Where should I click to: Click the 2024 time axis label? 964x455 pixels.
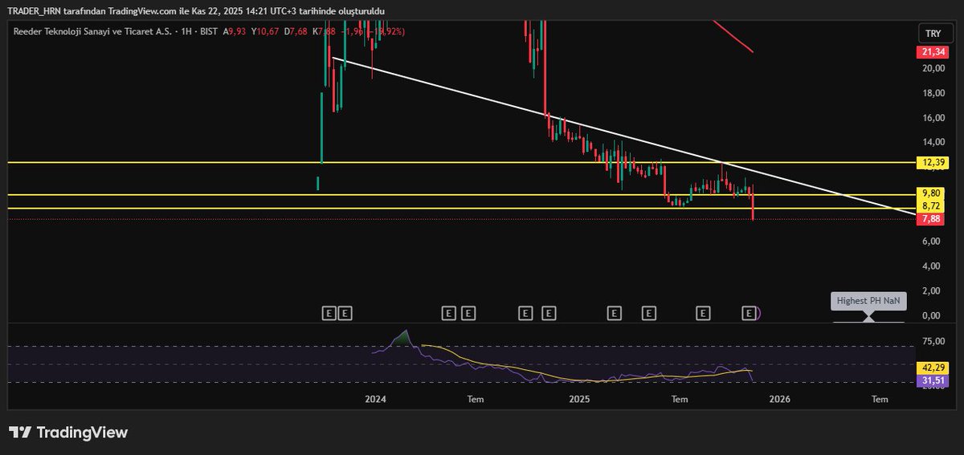tap(375, 399)
